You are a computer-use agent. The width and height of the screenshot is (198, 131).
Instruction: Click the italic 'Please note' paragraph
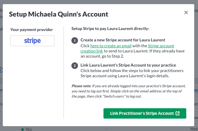click(129, 91)
